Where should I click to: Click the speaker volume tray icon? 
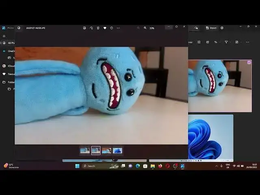238,166
